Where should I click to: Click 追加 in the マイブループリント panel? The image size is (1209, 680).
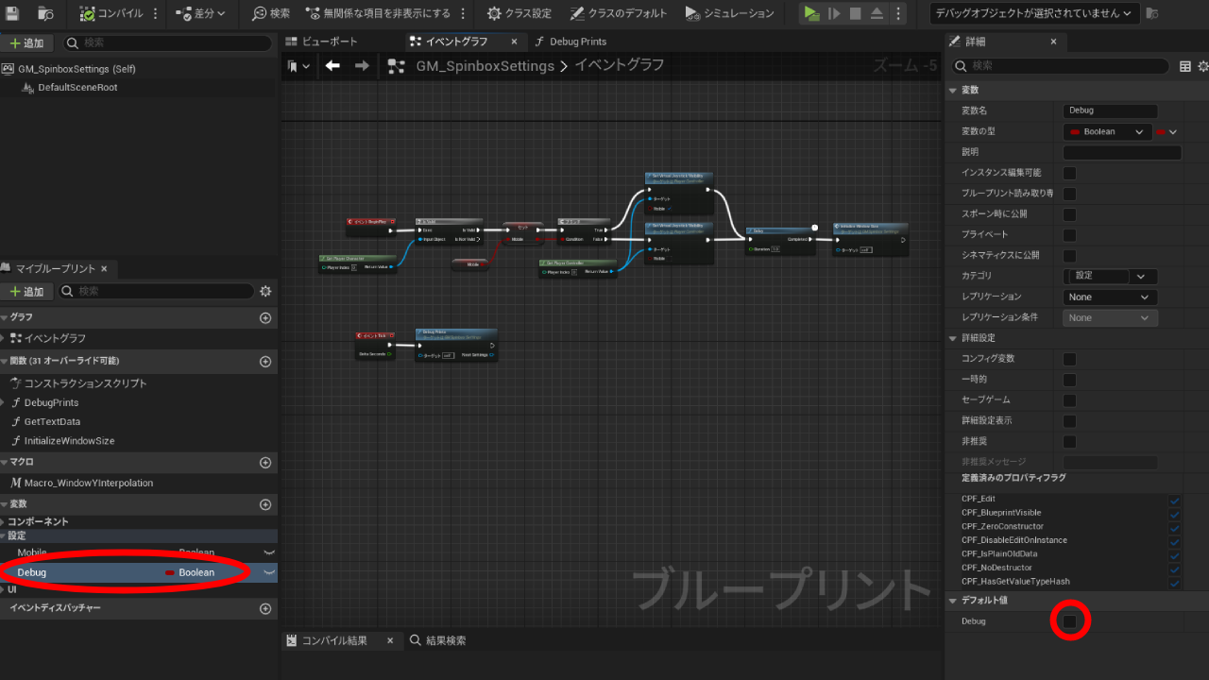tap(26, 291)
